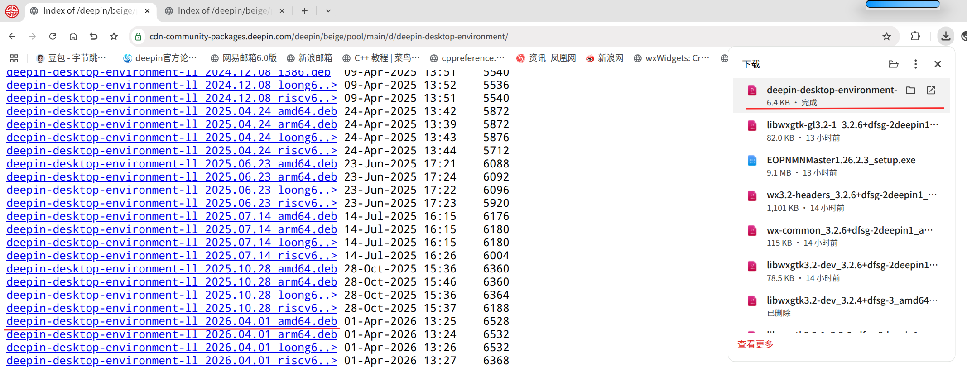
Task: Click the browser logo in the title bar
Action: 12,11
